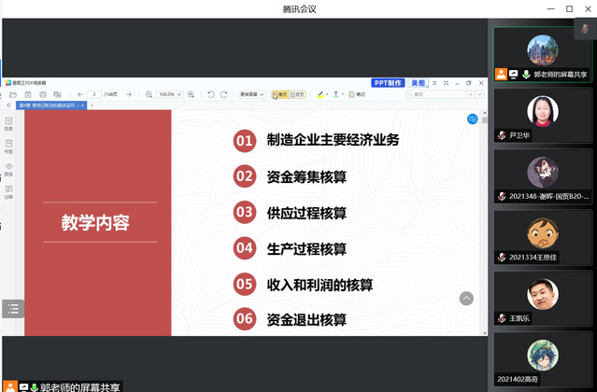597x392 pixels.
Task: Open the 目录 (contents) sidebar panel
Action: [8, 126]
